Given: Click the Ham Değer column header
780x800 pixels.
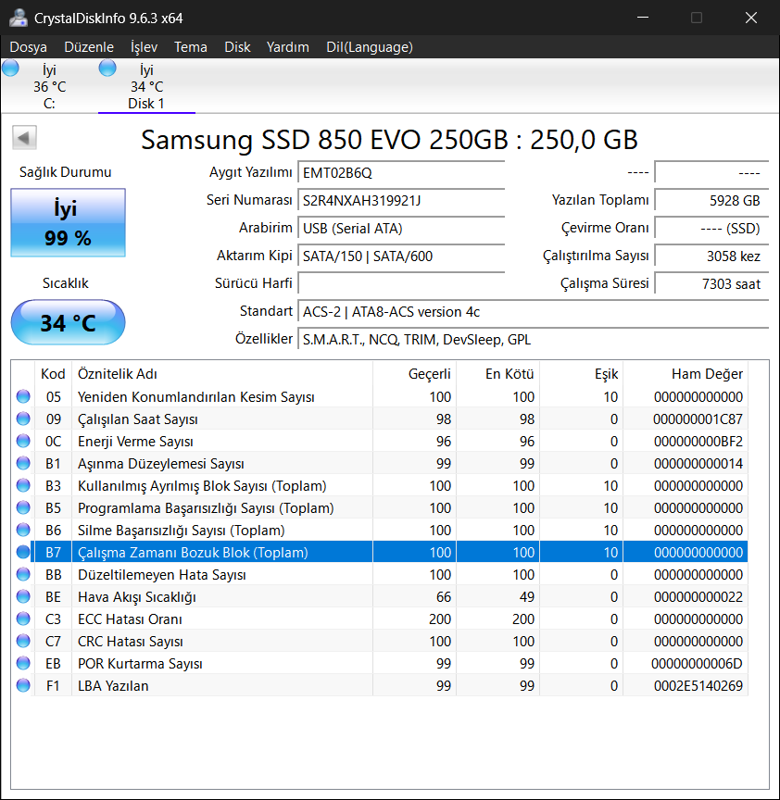Looking at the screenshot, I should pyautogui.click(x=686, y=374).
